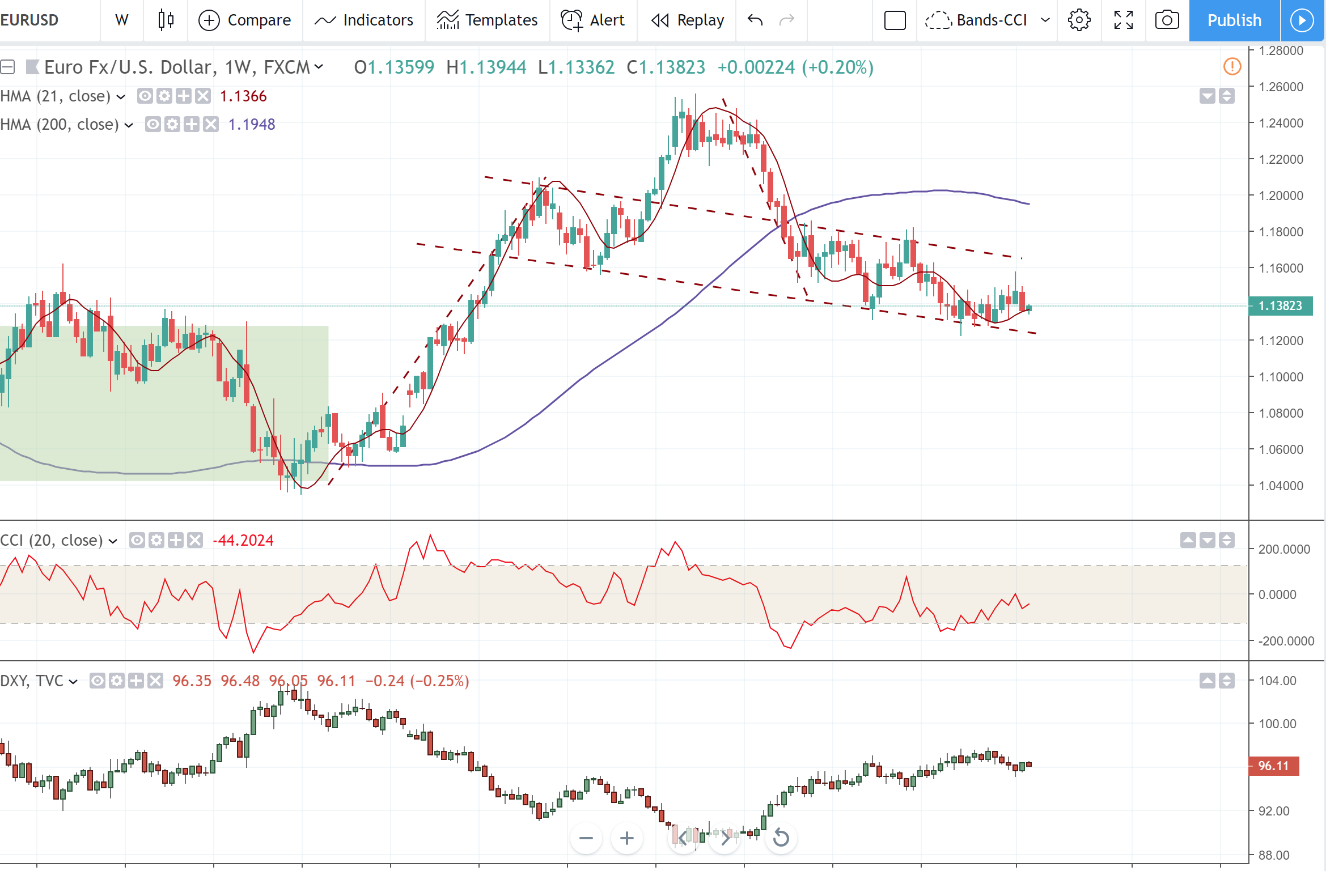Click the flag icon beside chart title
The width and height of the screenshot is (1326, 871).
click(x=32, y=67)
